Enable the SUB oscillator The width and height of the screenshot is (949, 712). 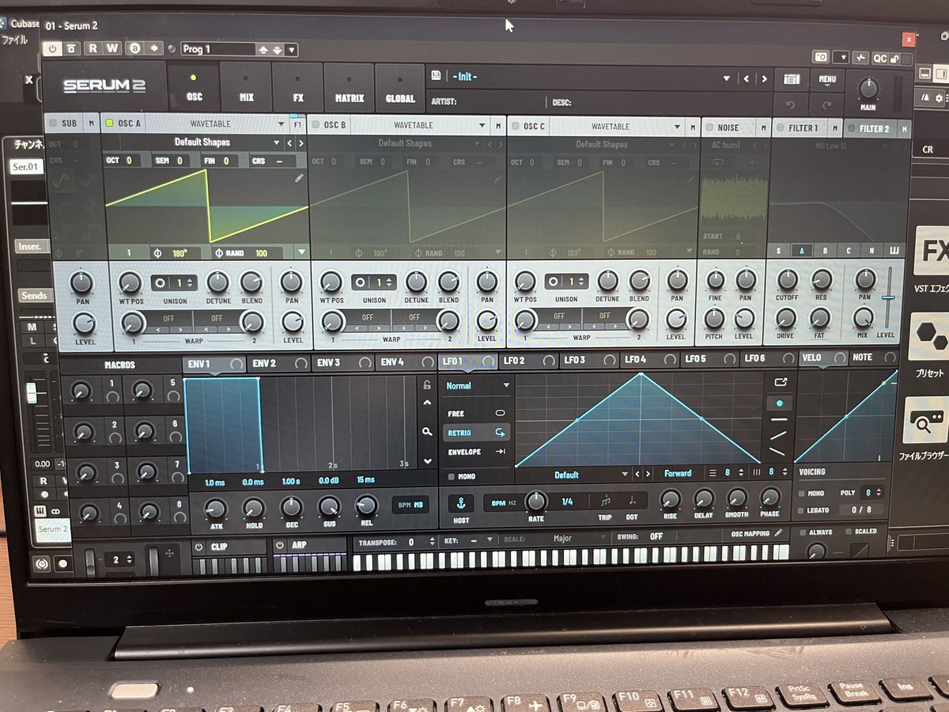pos(52,123)
